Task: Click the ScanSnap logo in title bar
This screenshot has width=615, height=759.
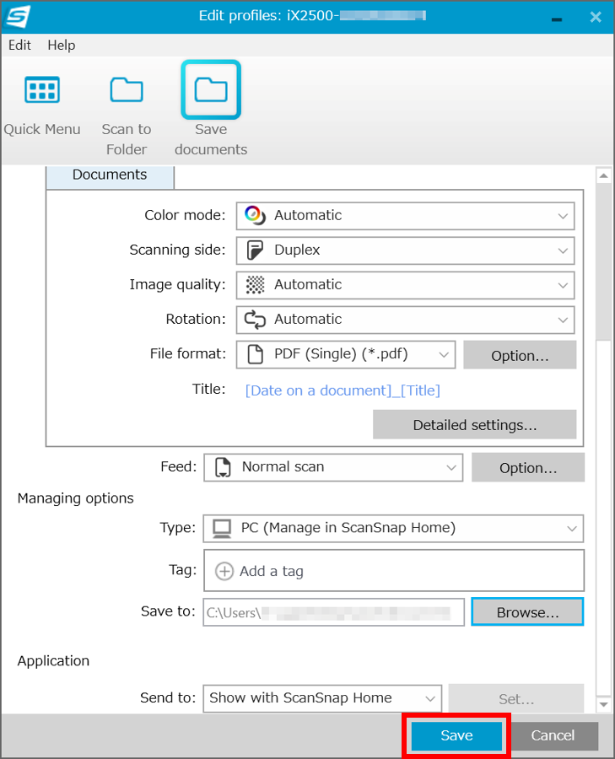Action: point(17,17)
